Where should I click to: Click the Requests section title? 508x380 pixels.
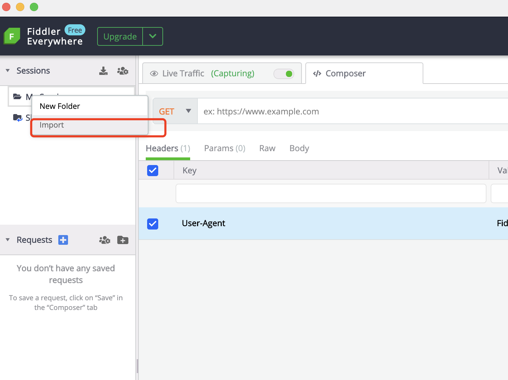pyautogui.click(x=34, y=240)
